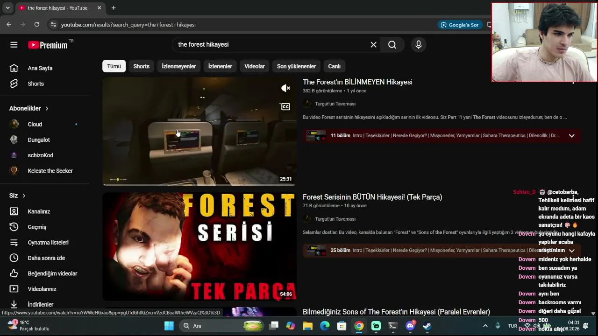Clear the search query with the X
Viewport: 598px width, 336px height.
(373, 45)
